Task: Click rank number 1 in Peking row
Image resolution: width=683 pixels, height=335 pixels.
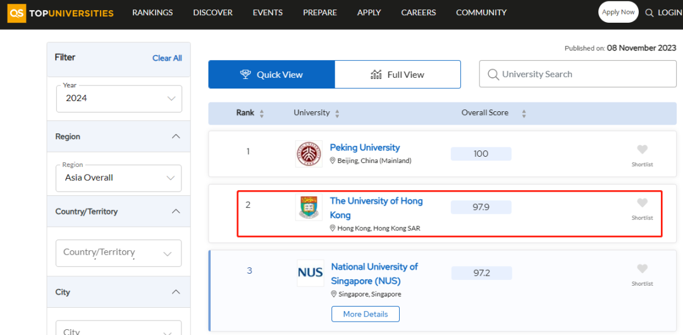Action: click(x=249, y=152)
